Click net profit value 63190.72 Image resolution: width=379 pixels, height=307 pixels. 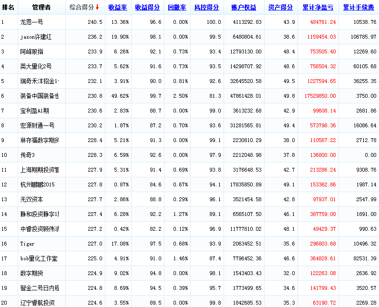point(324,302)
